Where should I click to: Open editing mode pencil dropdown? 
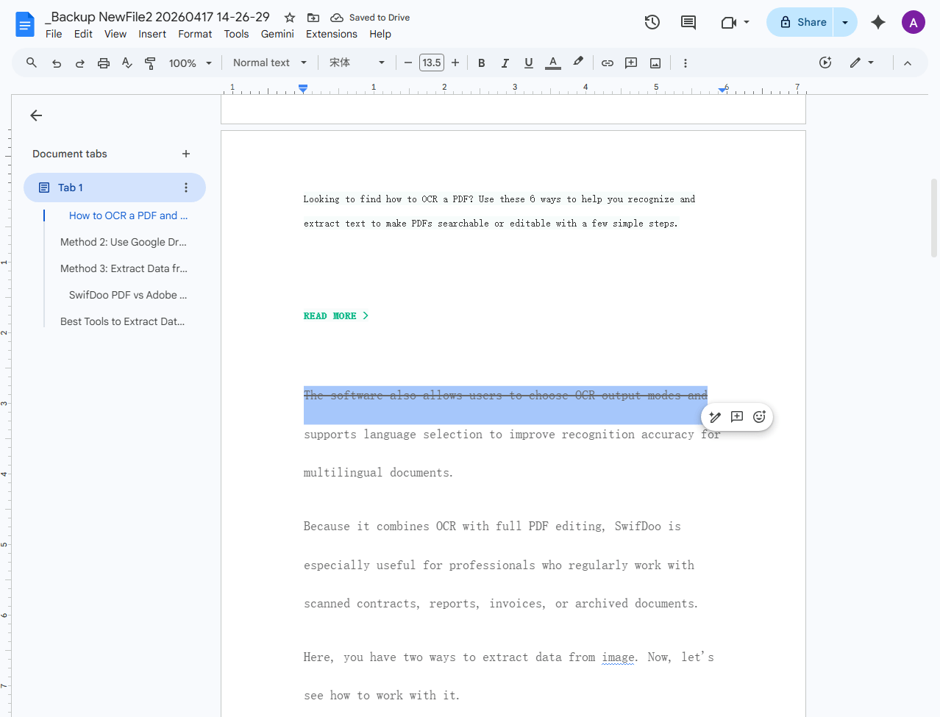click(862, 63)
